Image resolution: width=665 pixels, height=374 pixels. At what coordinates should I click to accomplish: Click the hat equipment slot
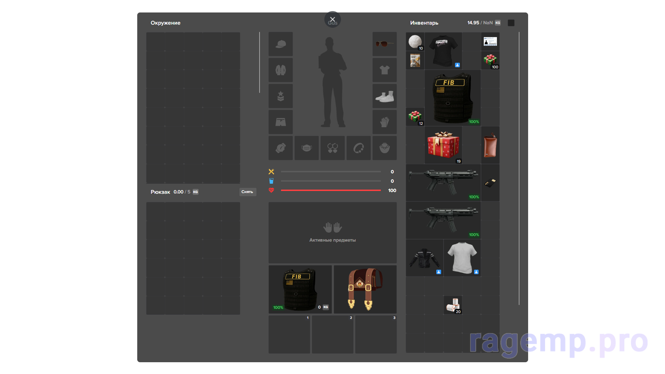click(x=280, y=44)
